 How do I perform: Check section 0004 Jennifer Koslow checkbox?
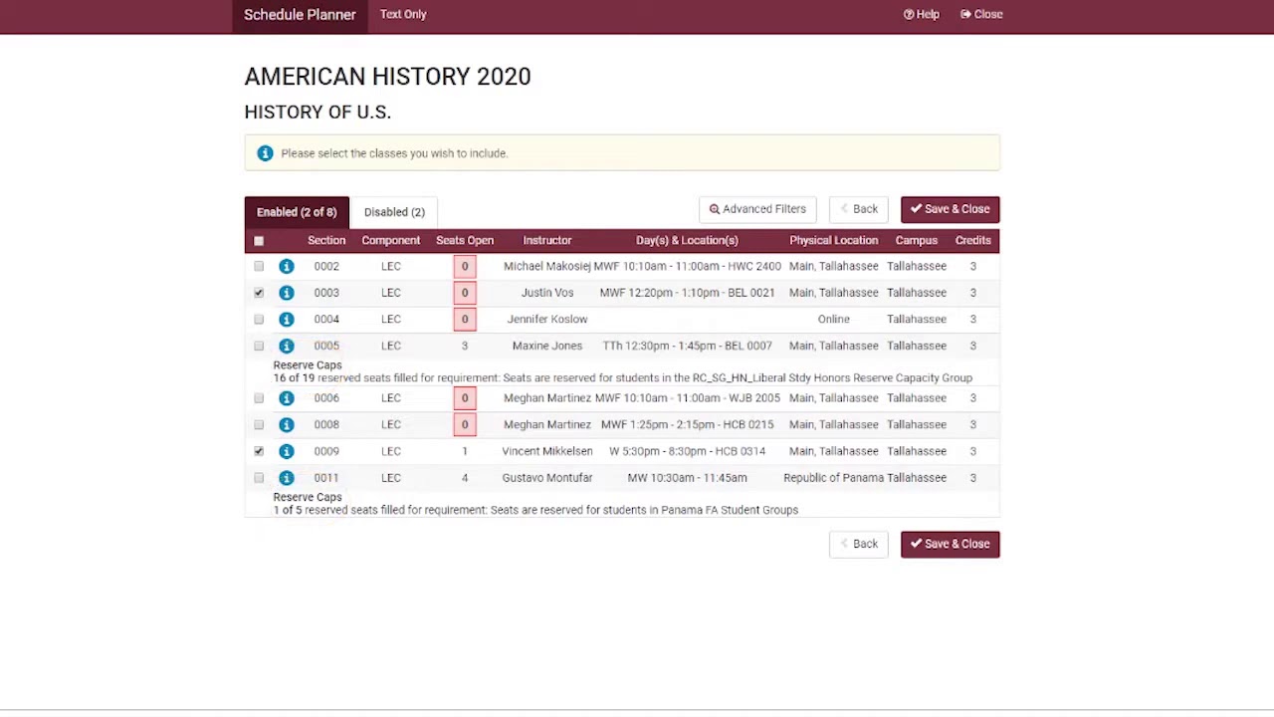pyautogui.click(x=259, y=319)
